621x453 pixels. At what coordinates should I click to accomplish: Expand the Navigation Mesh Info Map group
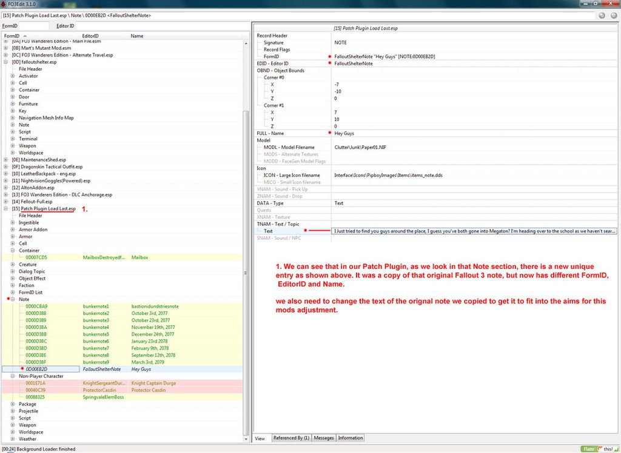13,118
